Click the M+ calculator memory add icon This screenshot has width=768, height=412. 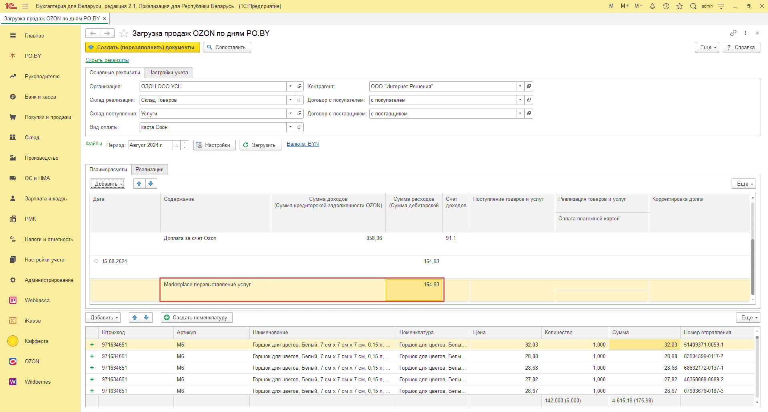tap(625, 6)
